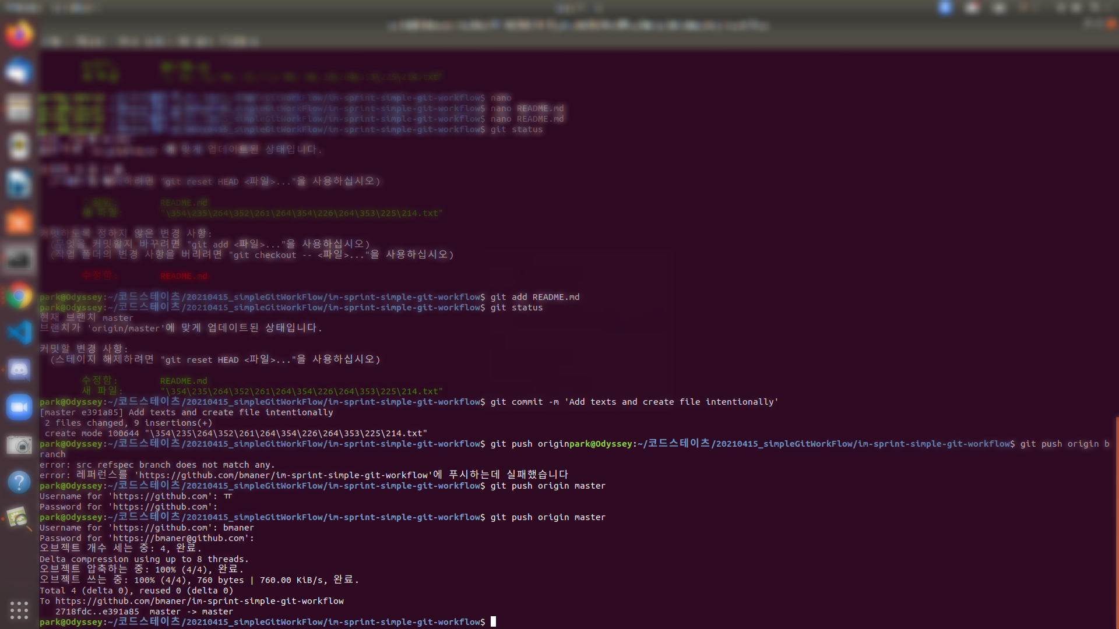This screenshot has width=1119, height=629.
Task: Open the image viewer dock icon
Action: tap(19, 518)
